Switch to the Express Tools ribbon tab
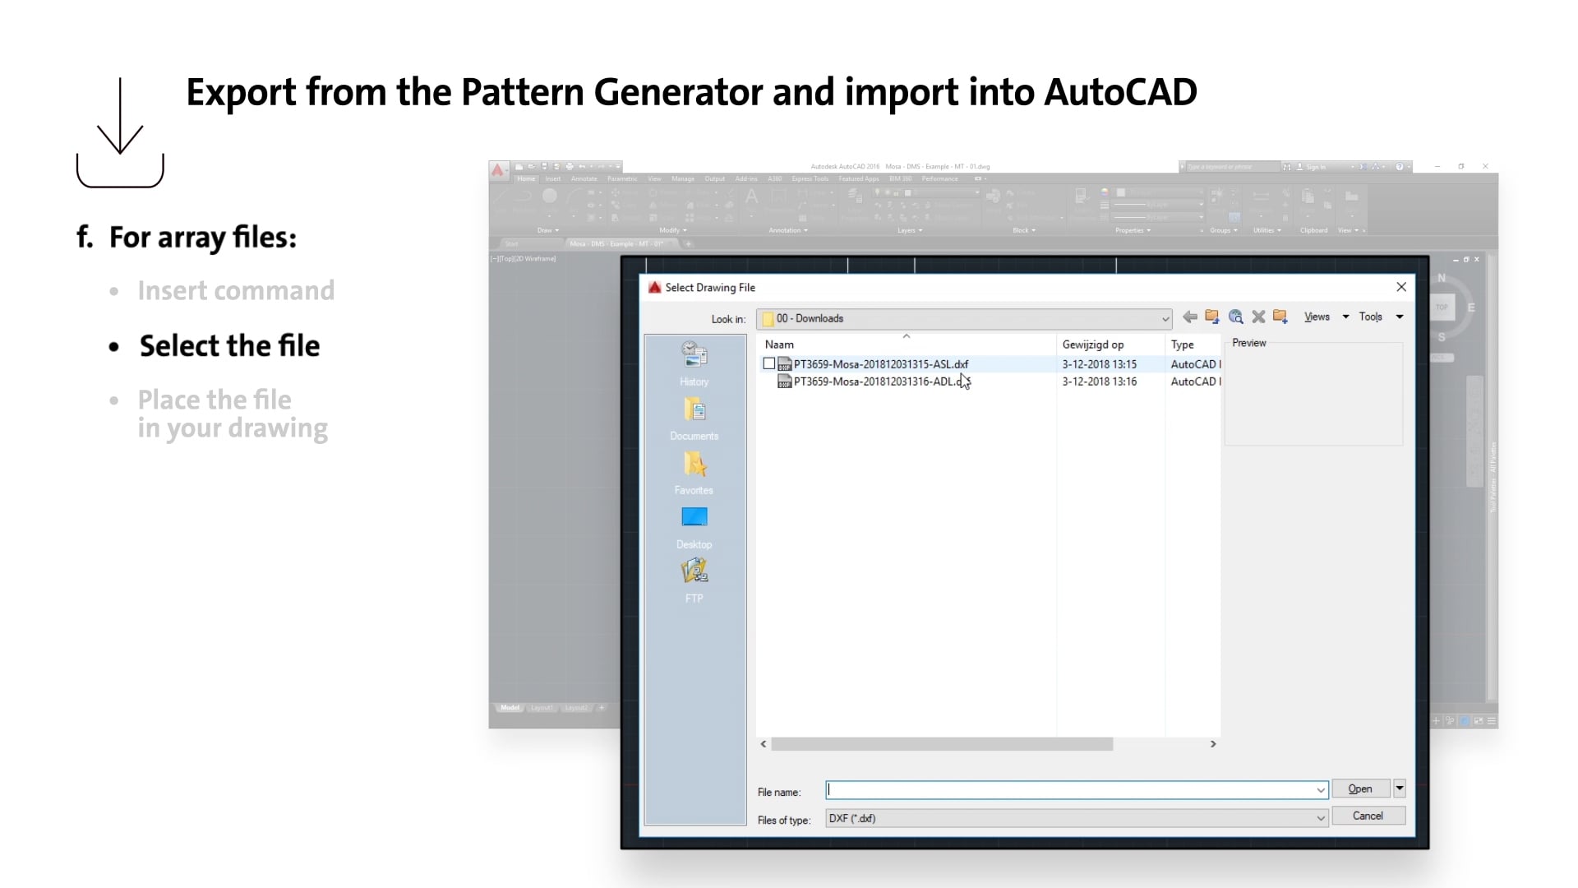 (x=810, y=178)
